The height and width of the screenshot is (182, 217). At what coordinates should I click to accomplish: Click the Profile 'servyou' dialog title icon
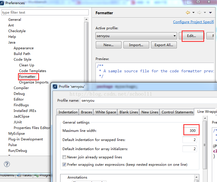click(x=55, y=86)
